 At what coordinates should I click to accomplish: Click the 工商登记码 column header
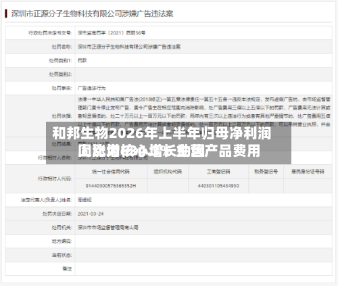tap(218, 172)
